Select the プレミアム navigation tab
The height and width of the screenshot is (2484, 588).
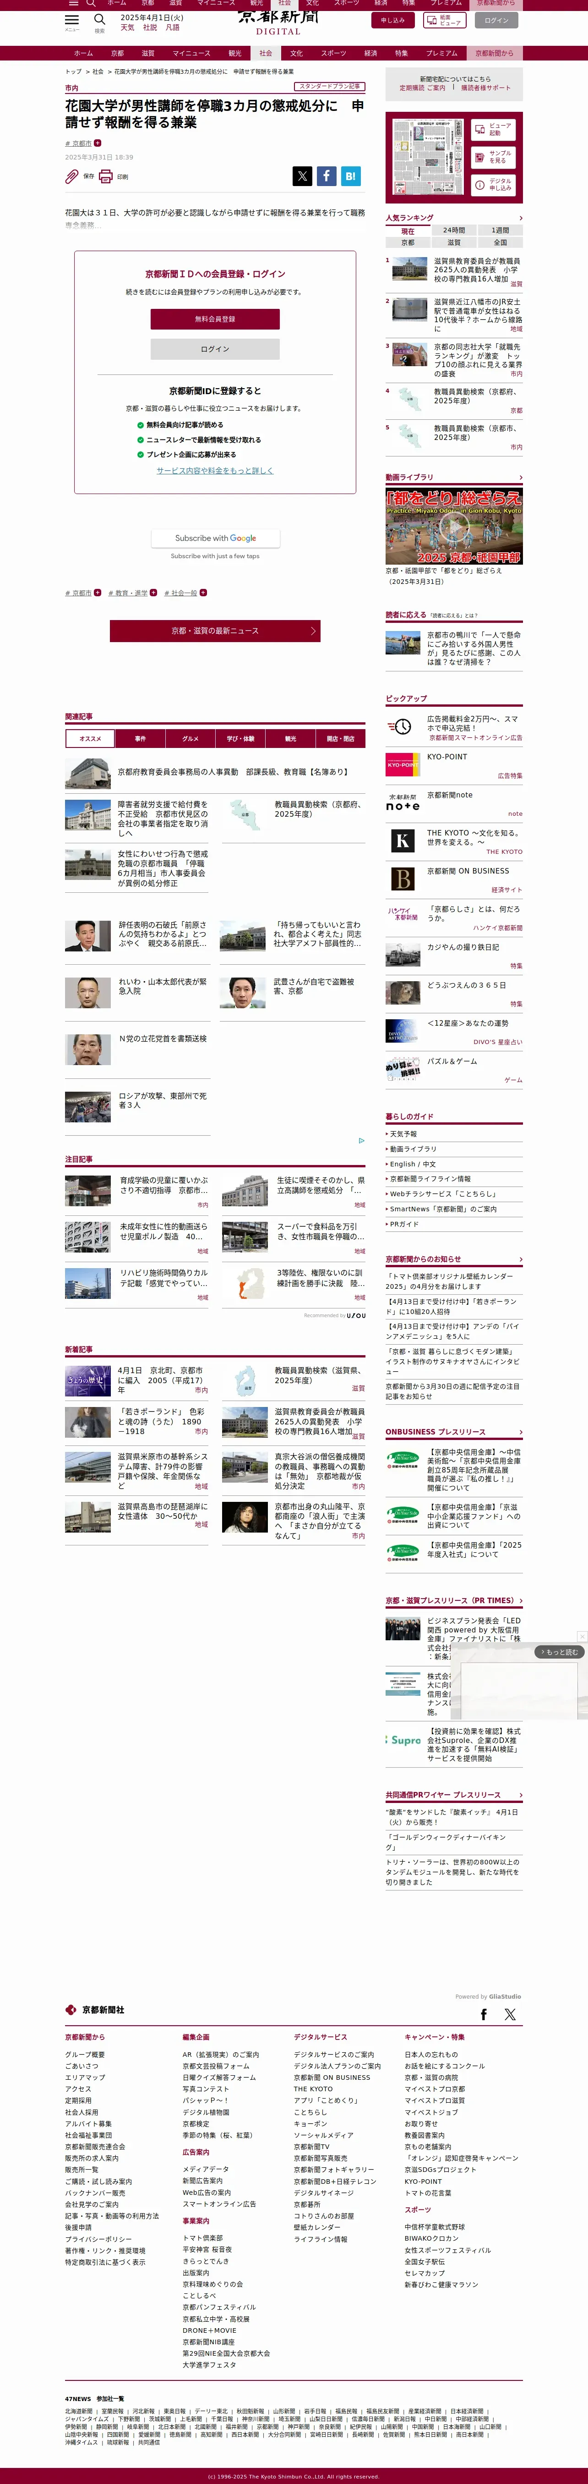[x=441, y=53]
